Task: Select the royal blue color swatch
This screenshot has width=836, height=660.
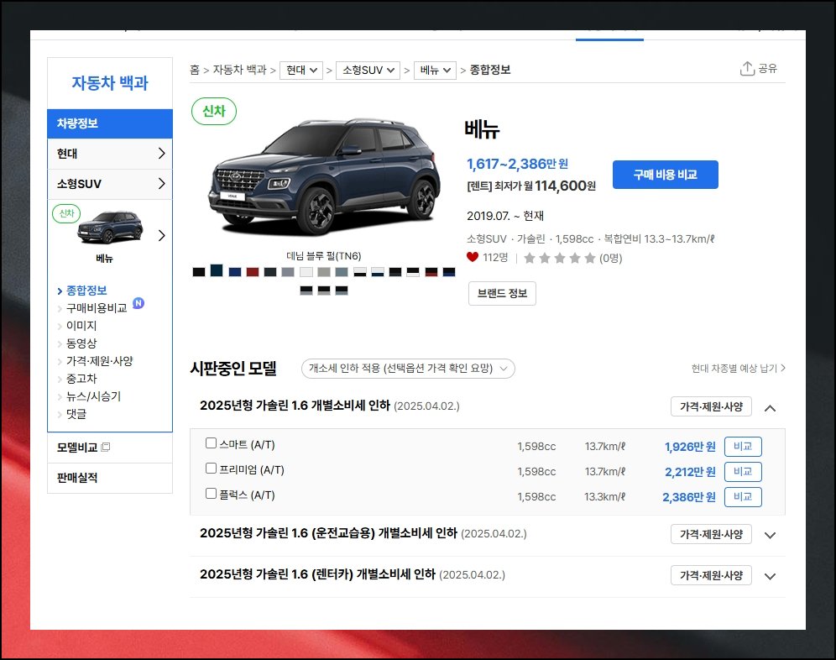Action: click(234, 272)
